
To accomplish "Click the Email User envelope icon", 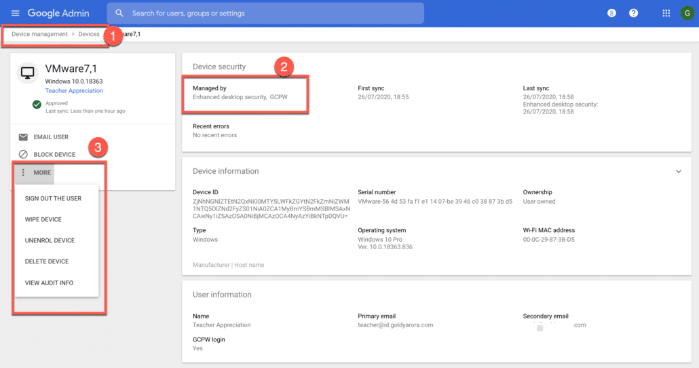I will [x=23, y=137].
